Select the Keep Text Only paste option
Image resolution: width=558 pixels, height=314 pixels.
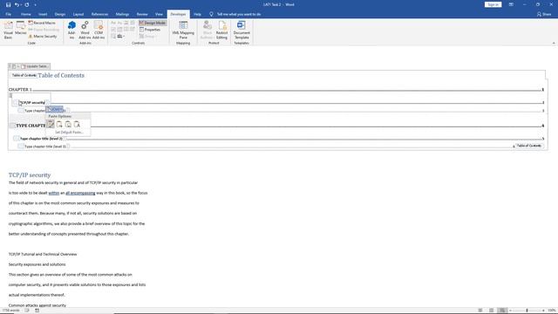(77, 124)
